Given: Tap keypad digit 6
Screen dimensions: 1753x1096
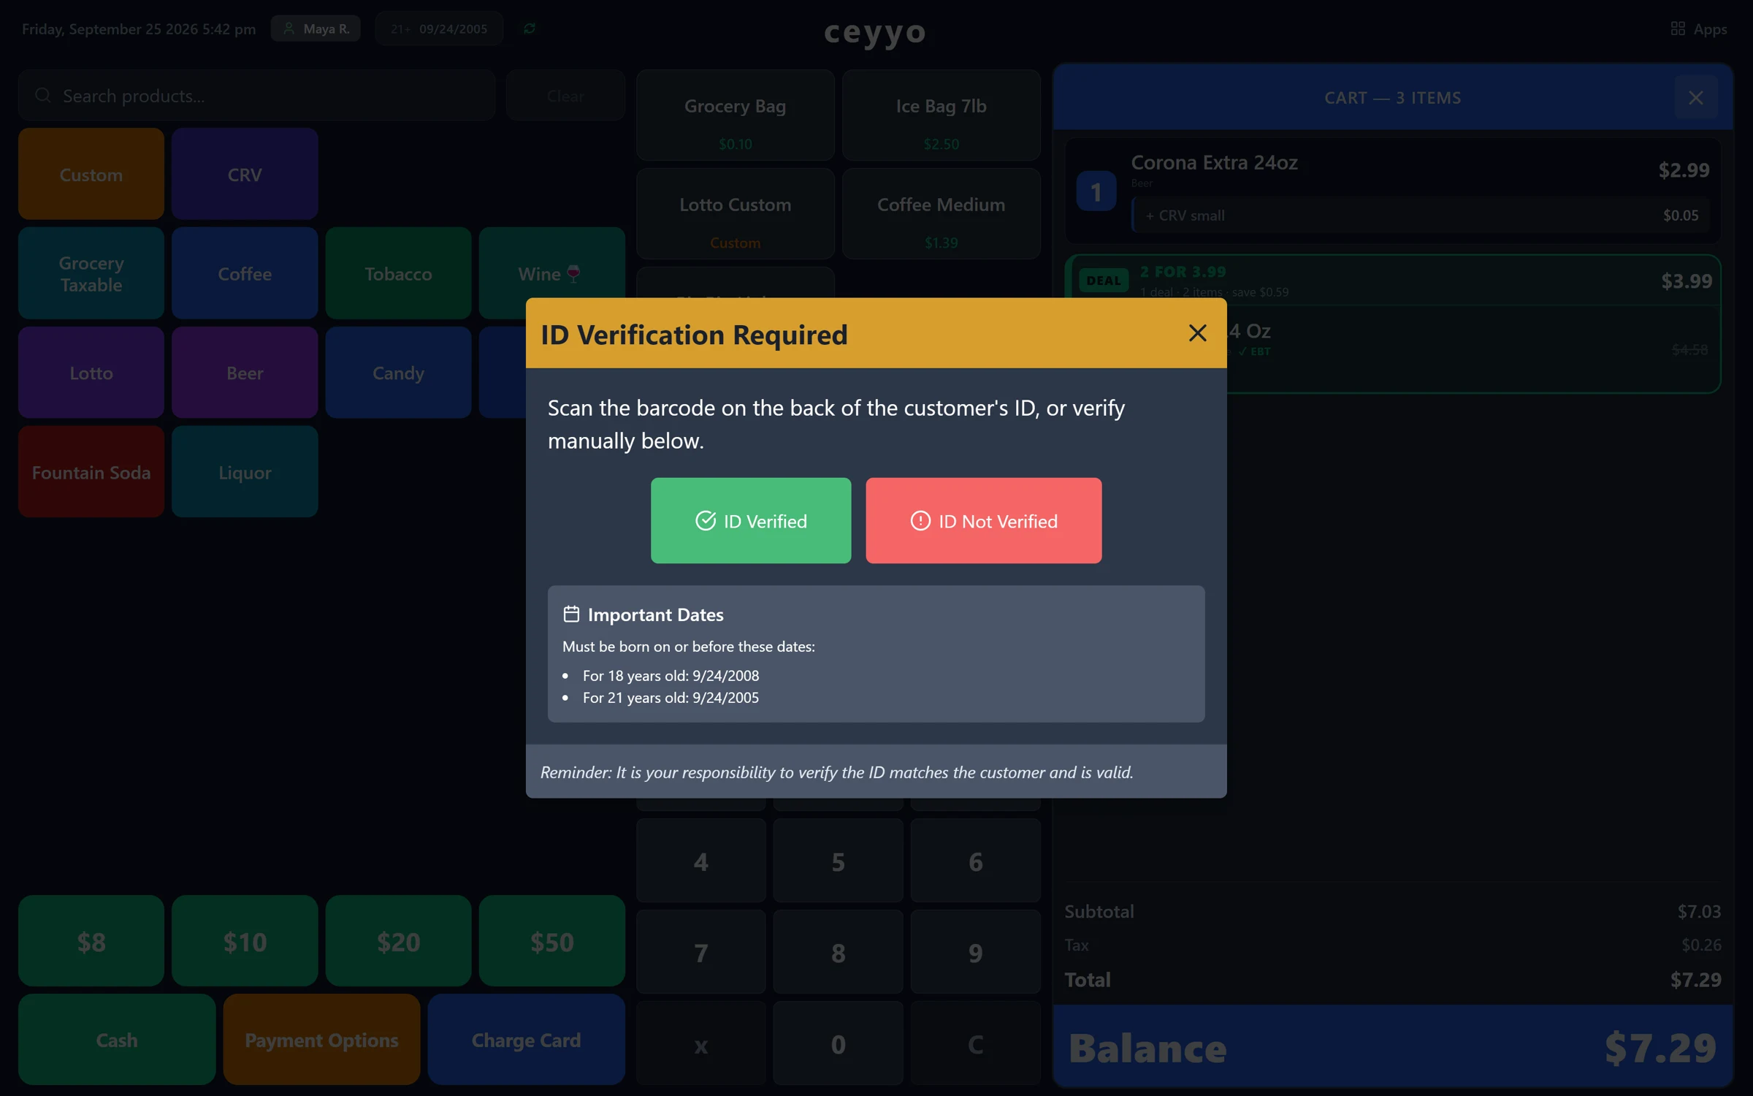Looking at the screenshot, I should [x=975, y=861].
